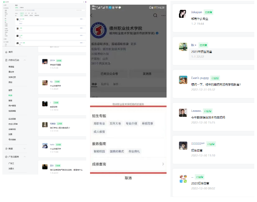Open 自动回复 in the sidebar menu
Screen dimensions: 257x202
(12, 118)
